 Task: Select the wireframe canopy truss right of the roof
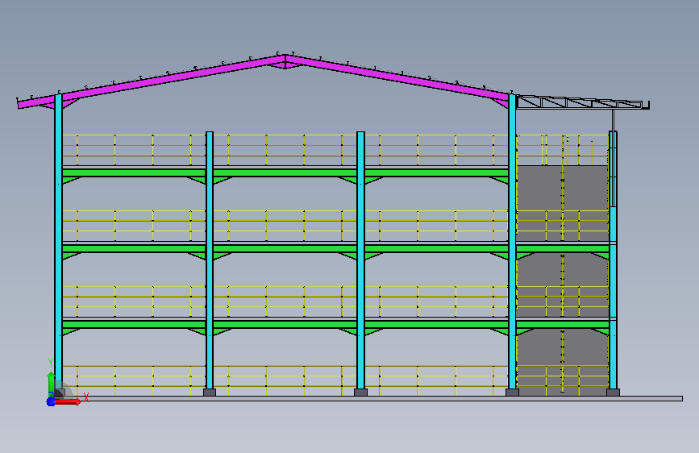(x=583, y=102)
